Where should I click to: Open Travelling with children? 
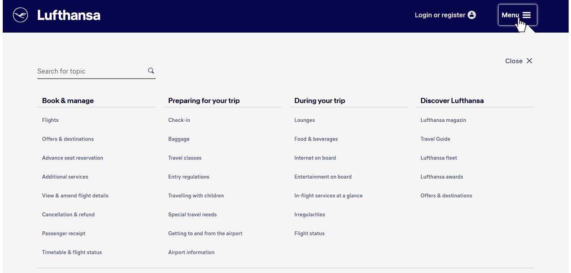pos(196,196)
